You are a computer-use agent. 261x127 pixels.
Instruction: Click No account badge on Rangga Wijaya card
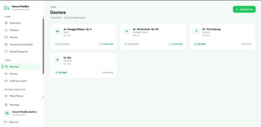62,44
